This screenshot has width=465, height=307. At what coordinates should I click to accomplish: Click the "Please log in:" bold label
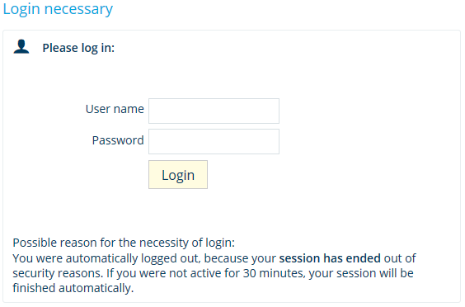coord(78,48)
